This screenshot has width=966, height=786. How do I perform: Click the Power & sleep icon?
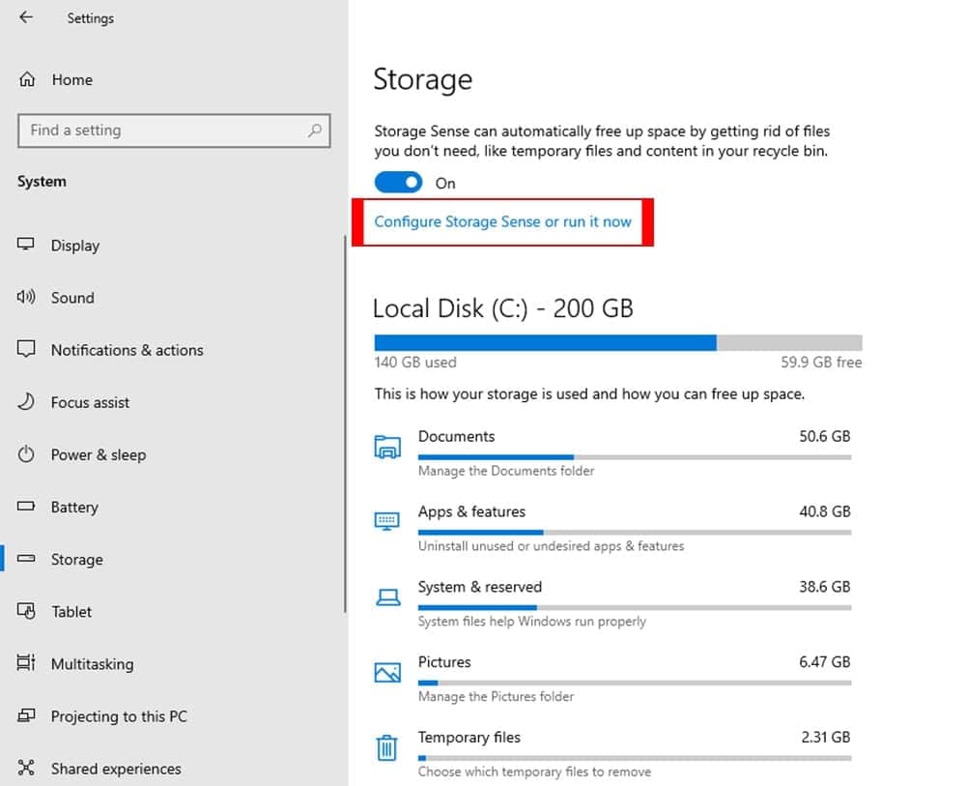26,454
